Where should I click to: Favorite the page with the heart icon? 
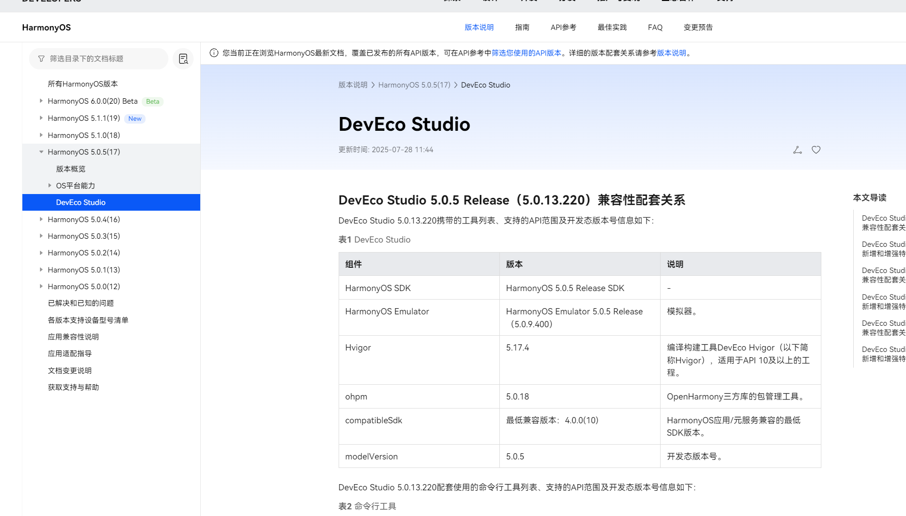816,150
